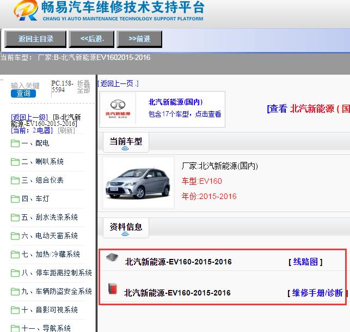
Task: Click folder icon for 十一、导航系统
Action: [15, 329]
